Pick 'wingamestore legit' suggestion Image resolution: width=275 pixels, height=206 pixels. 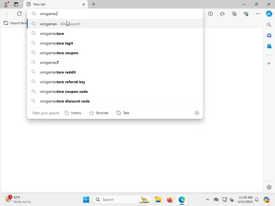click(x=115, y=43)
